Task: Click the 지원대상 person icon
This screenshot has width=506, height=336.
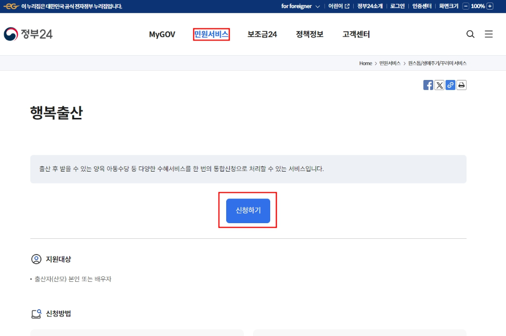Action: (35, 259)
